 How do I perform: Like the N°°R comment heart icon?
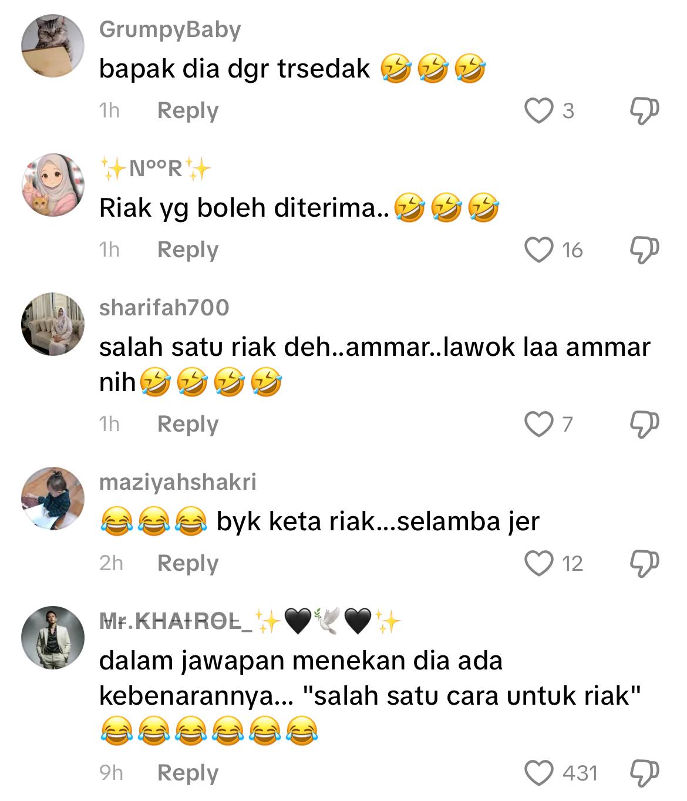click(x=538, y=250)
